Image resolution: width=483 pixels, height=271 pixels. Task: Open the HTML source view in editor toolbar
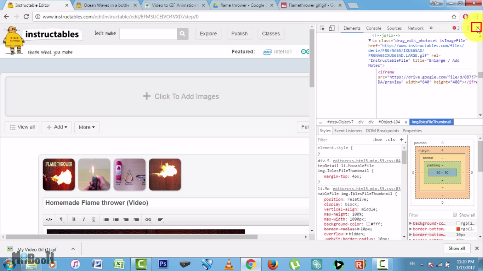point(49,219)
